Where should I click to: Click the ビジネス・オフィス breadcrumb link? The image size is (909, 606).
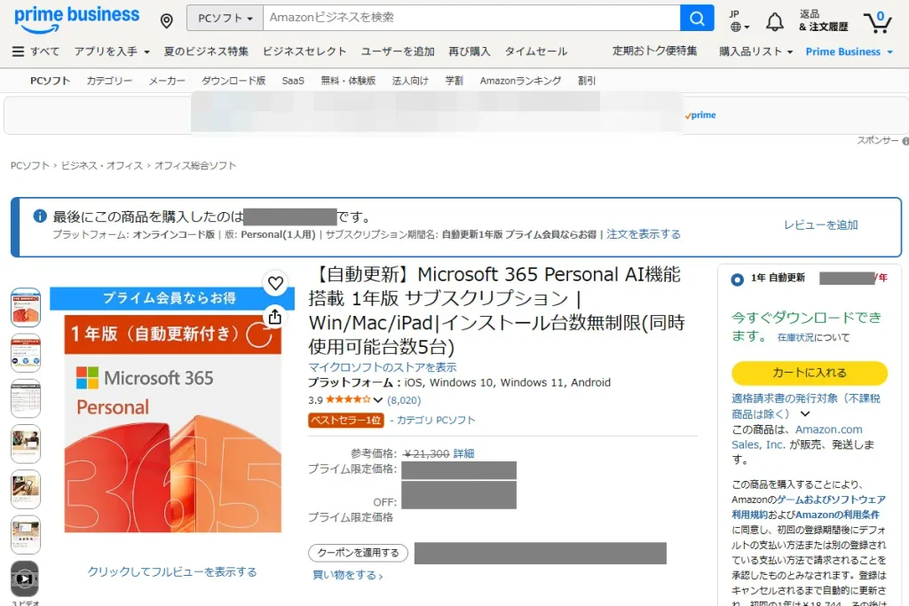pyautogui.click(x=102, y=166)
